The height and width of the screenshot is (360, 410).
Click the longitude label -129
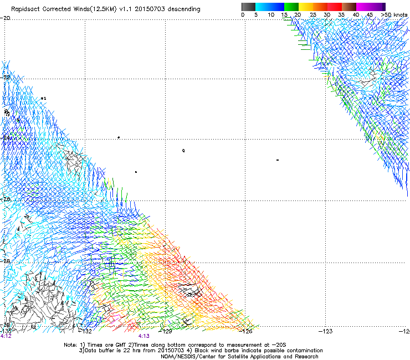(x=166, y=332)
